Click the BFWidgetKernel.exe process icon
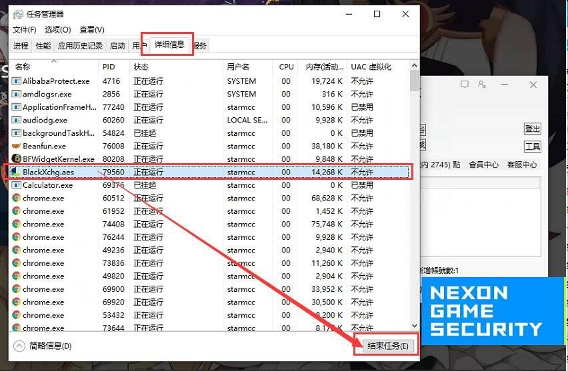The image size is (568, 371). tap(17, 159)
